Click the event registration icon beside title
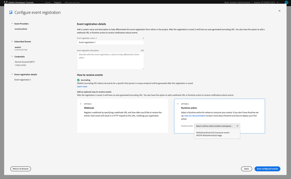Screen dimensions: 291x179 [x=11, y=12]
